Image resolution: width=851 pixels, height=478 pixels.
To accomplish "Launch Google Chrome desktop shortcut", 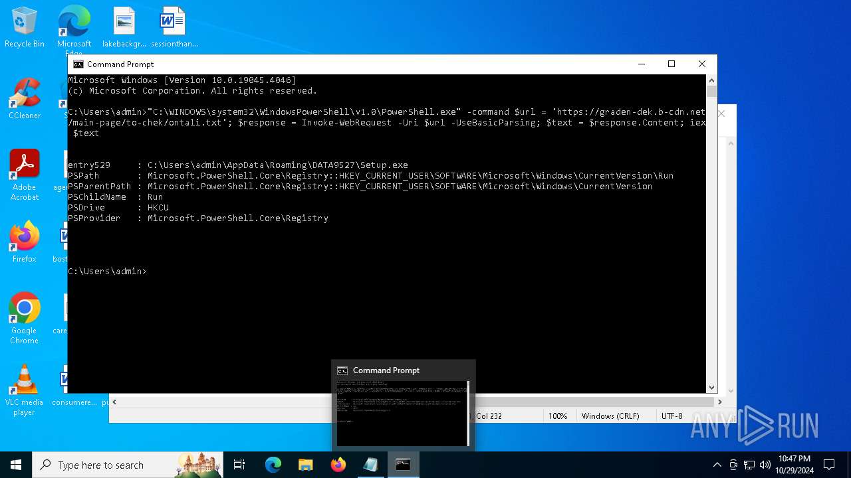I will click(25, 319).
